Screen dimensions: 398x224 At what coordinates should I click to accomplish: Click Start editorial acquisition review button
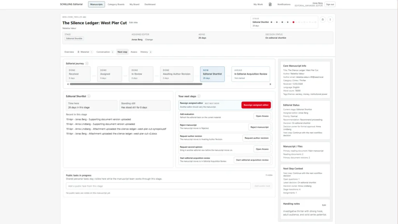click(x=252, y=160)
